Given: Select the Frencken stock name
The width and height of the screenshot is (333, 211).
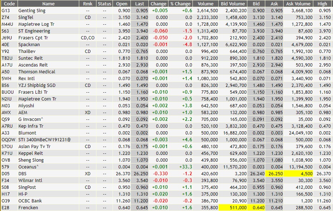Looking at the screenshot, I should pos(28,208).
